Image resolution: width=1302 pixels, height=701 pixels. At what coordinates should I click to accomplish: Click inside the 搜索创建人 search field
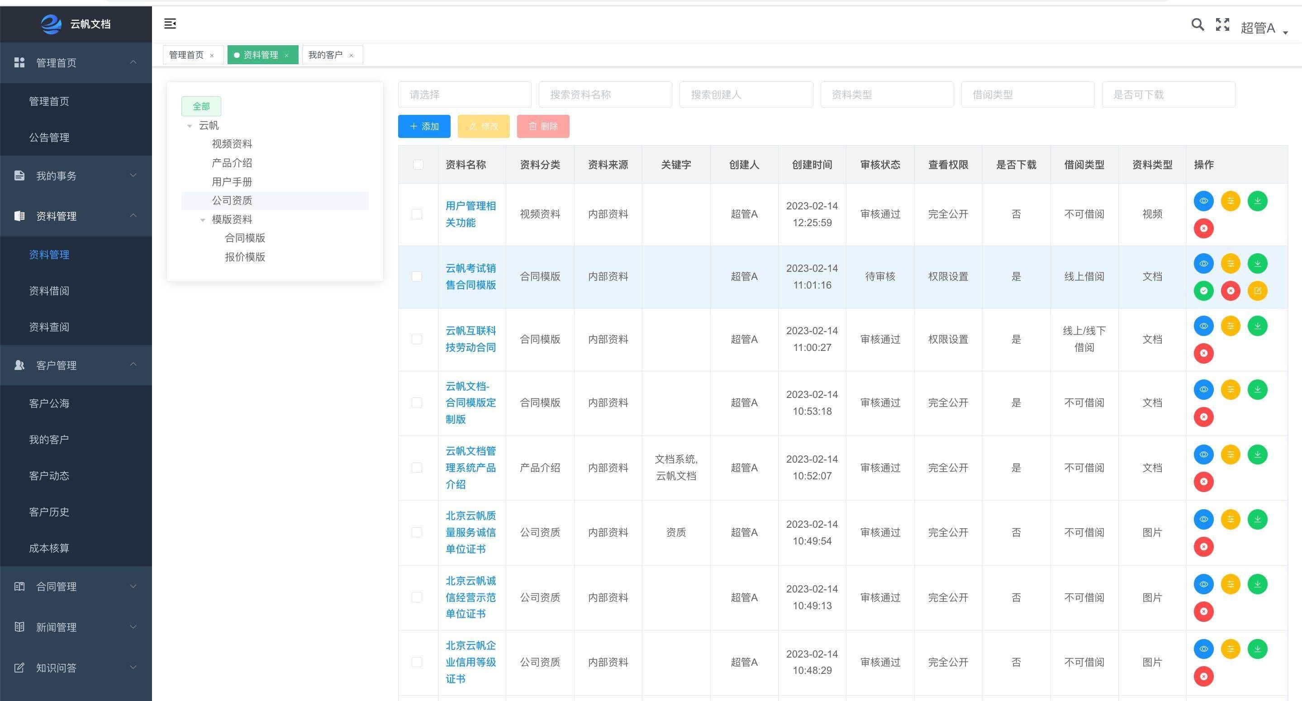click(746, 95)
